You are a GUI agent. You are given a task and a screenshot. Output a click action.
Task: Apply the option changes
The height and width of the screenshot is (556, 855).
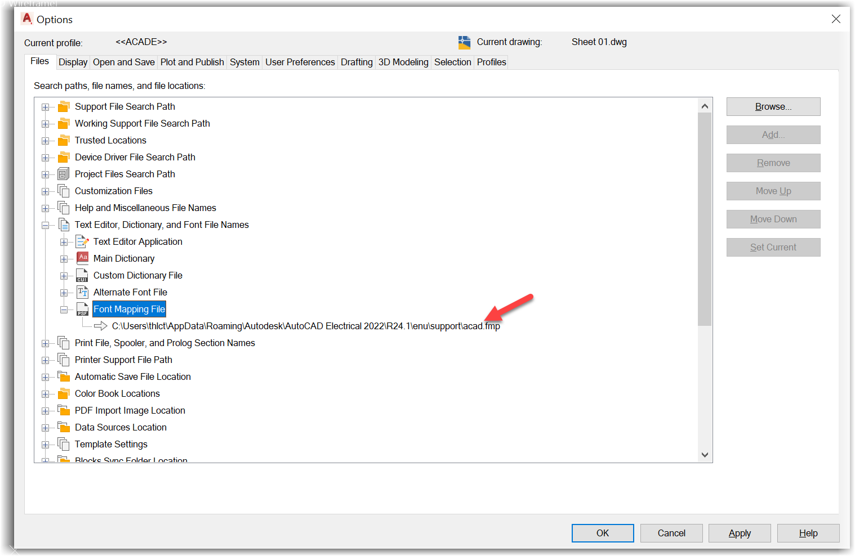coord(740,533)
